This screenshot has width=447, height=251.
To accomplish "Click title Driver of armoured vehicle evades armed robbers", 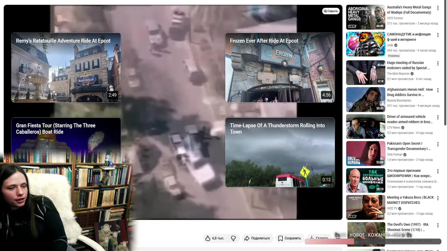I will coord(410,119).
